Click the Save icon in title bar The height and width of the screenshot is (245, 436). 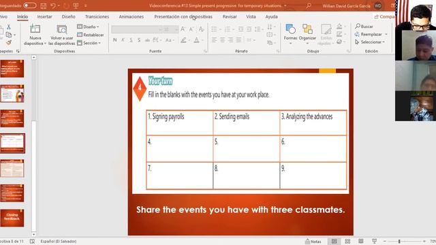44,5
